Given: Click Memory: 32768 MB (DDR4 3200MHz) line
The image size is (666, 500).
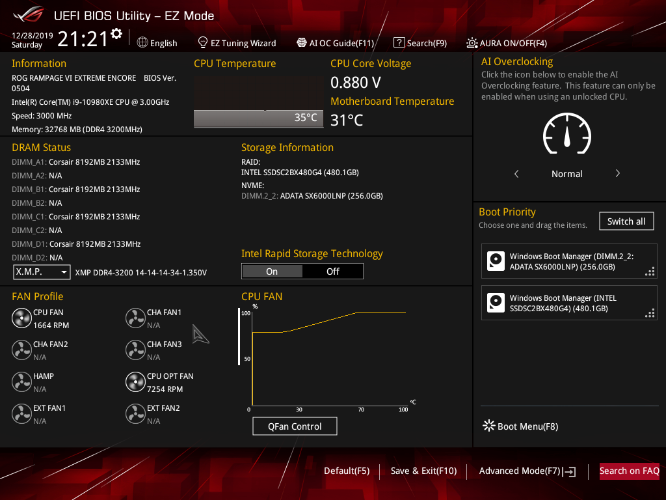Looking at the screenshot, I should pos(77,130).
